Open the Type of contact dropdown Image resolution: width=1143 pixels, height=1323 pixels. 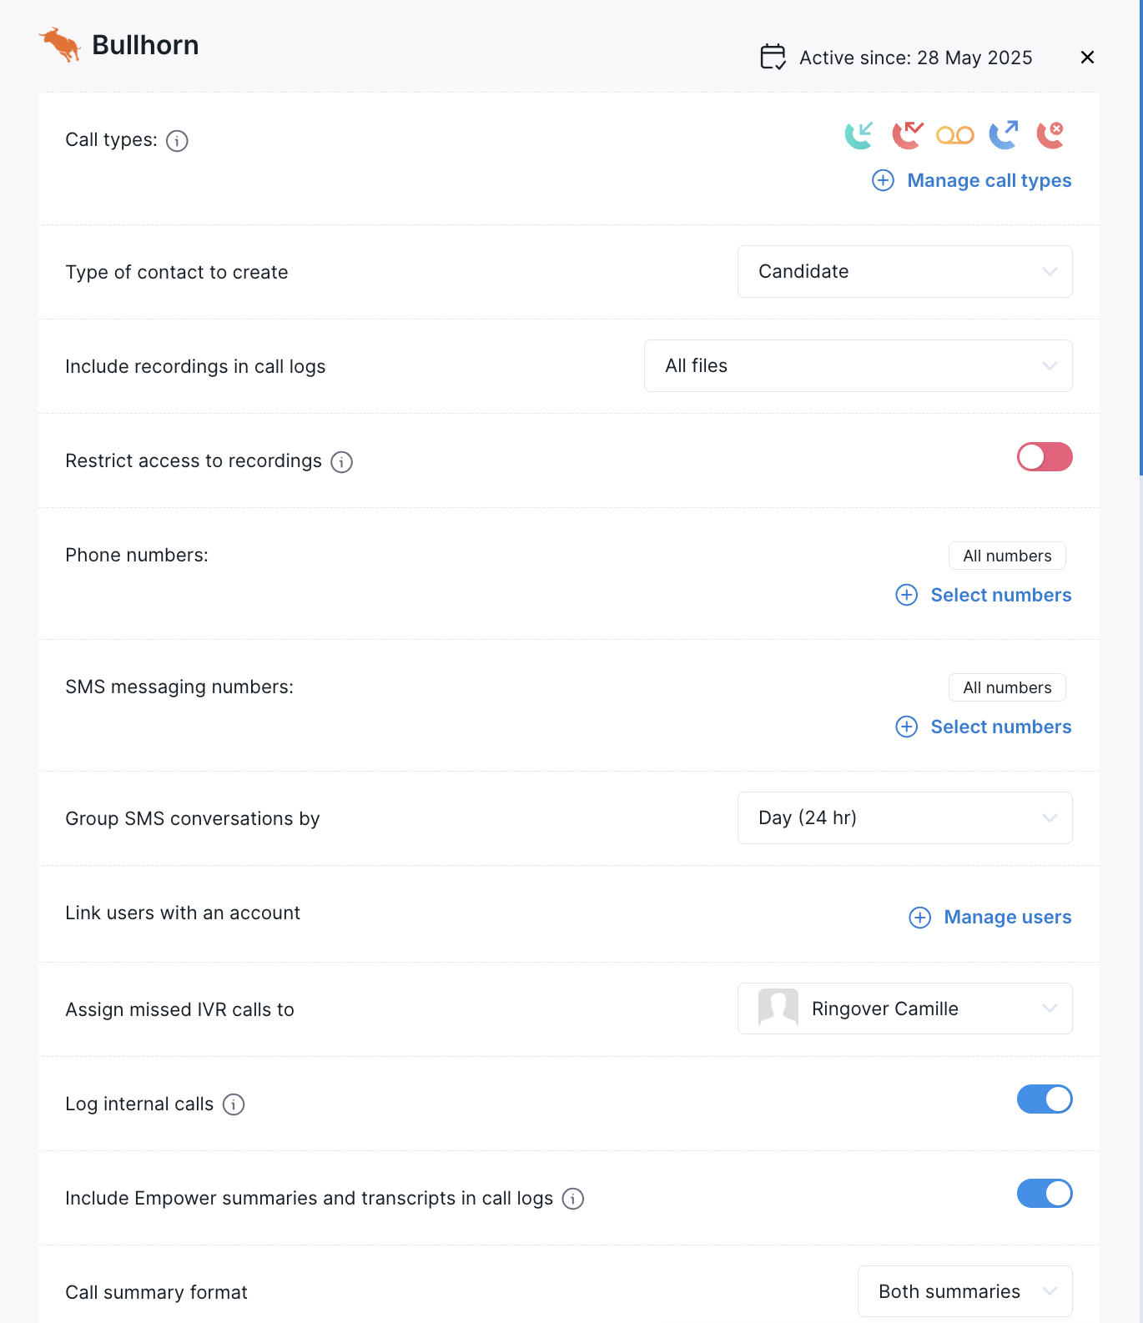[x=904, y=271]
